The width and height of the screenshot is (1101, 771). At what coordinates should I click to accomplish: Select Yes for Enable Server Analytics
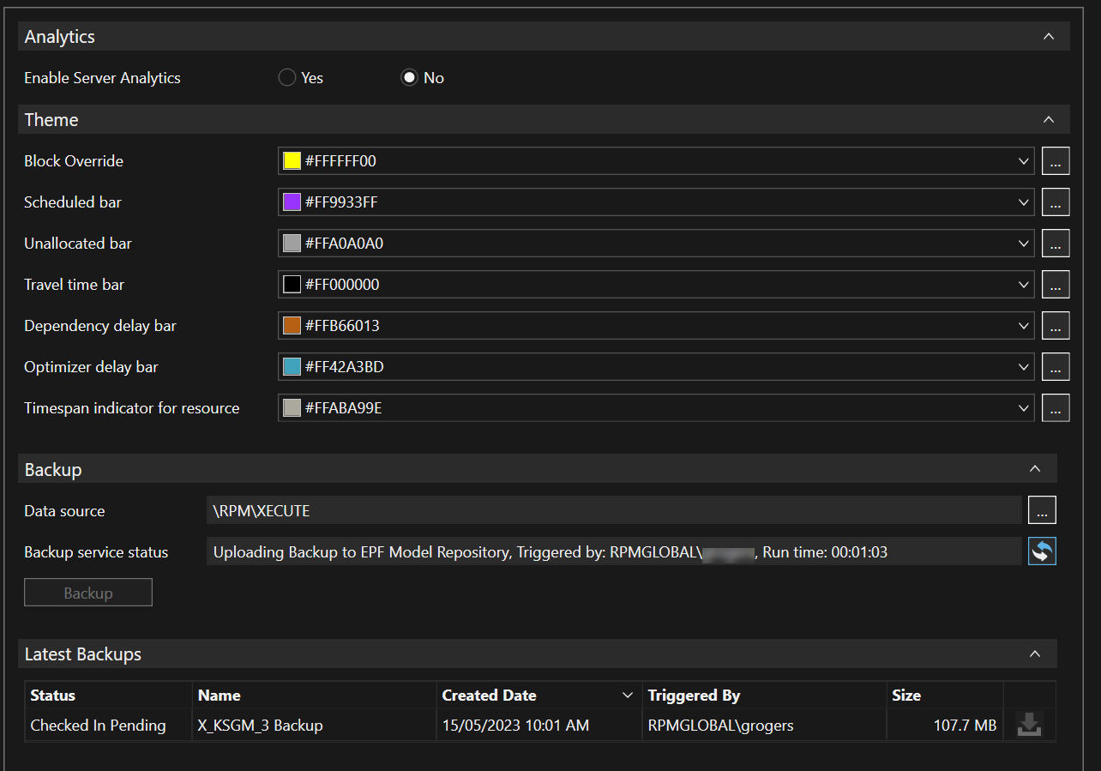click(287, 78)
